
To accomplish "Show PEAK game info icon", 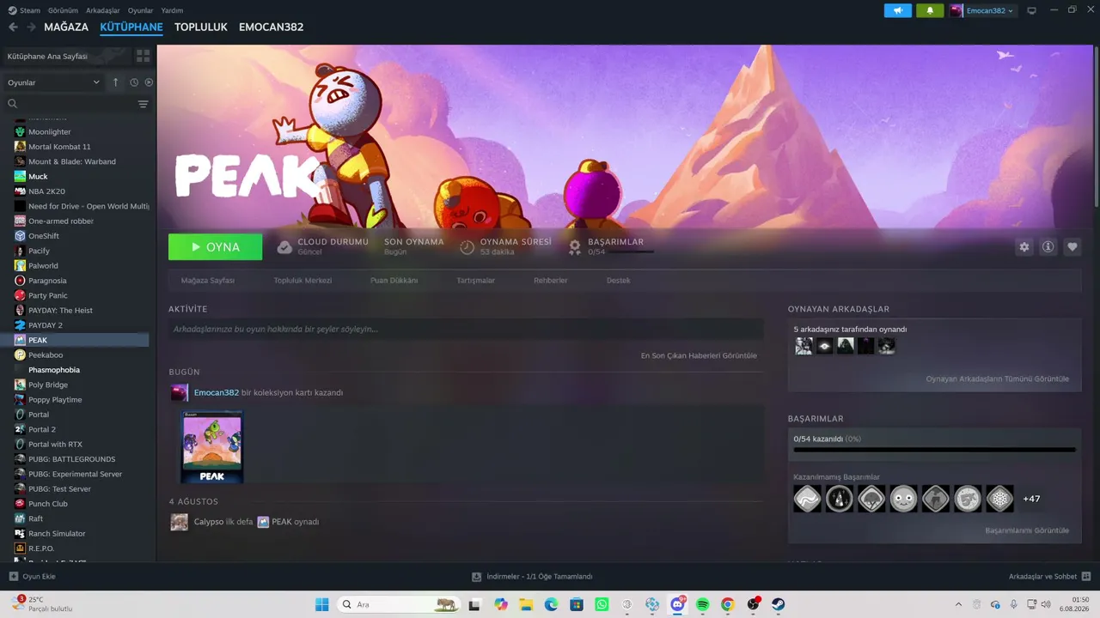I will point(1048,247).
